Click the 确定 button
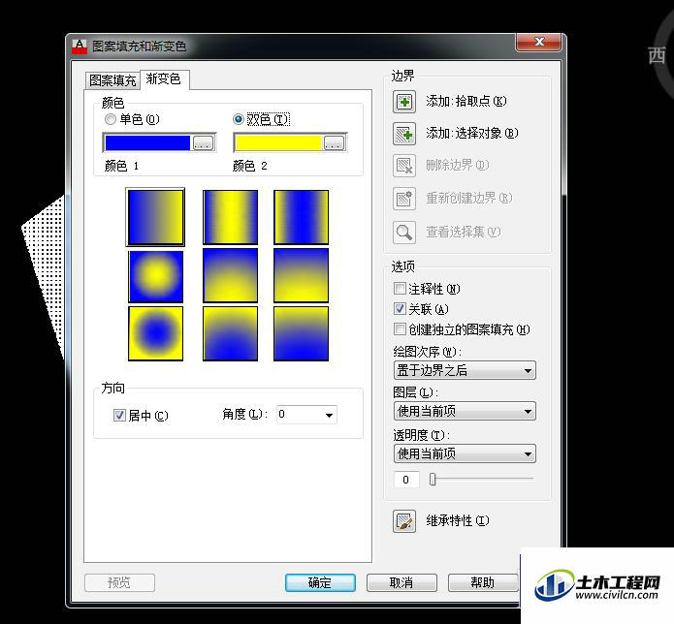The height and width of the screenshot is (624, 674). coord(320,582)
